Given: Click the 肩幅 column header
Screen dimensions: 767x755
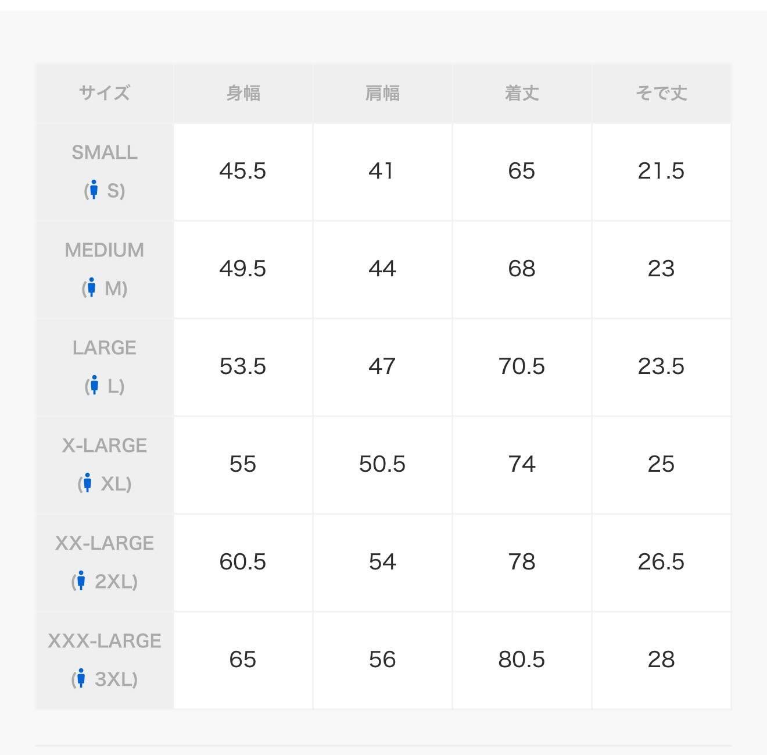Looking at the screenshot, I should click(382, 93).
